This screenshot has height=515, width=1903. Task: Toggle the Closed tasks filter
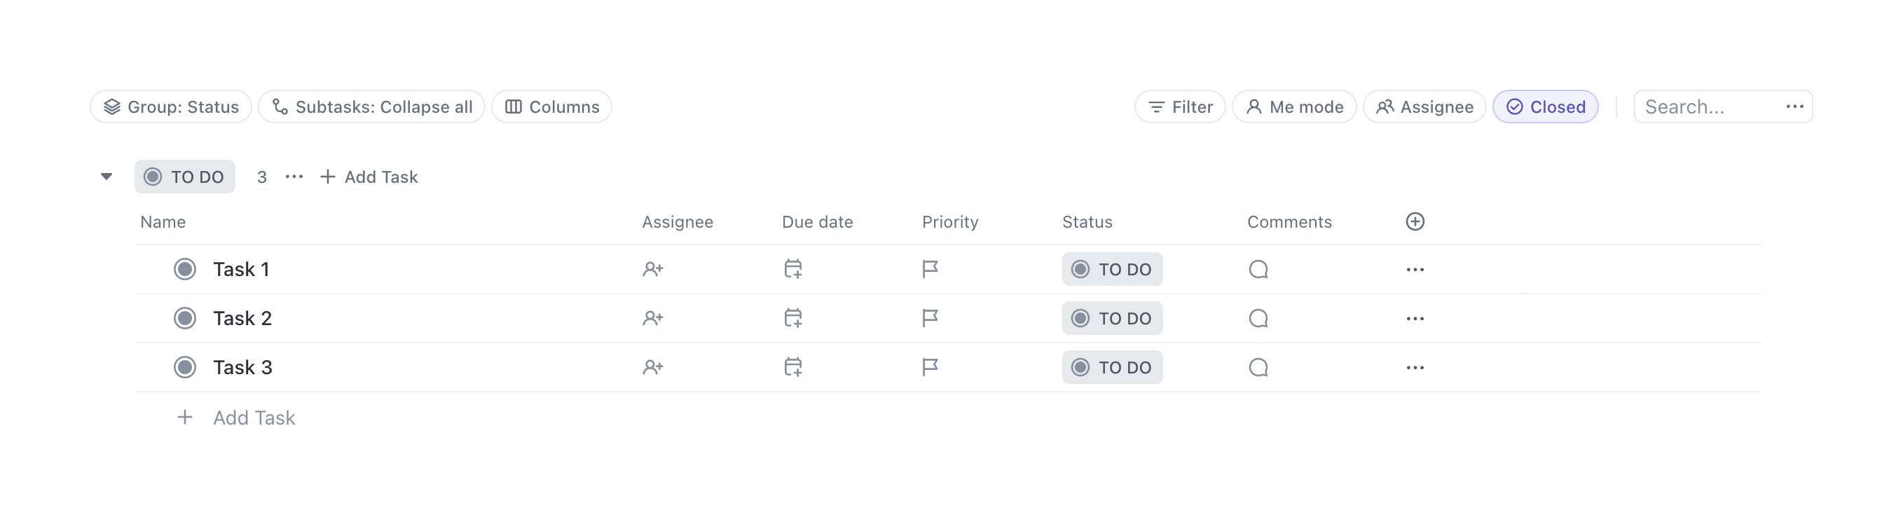(x=1546, y=107)
